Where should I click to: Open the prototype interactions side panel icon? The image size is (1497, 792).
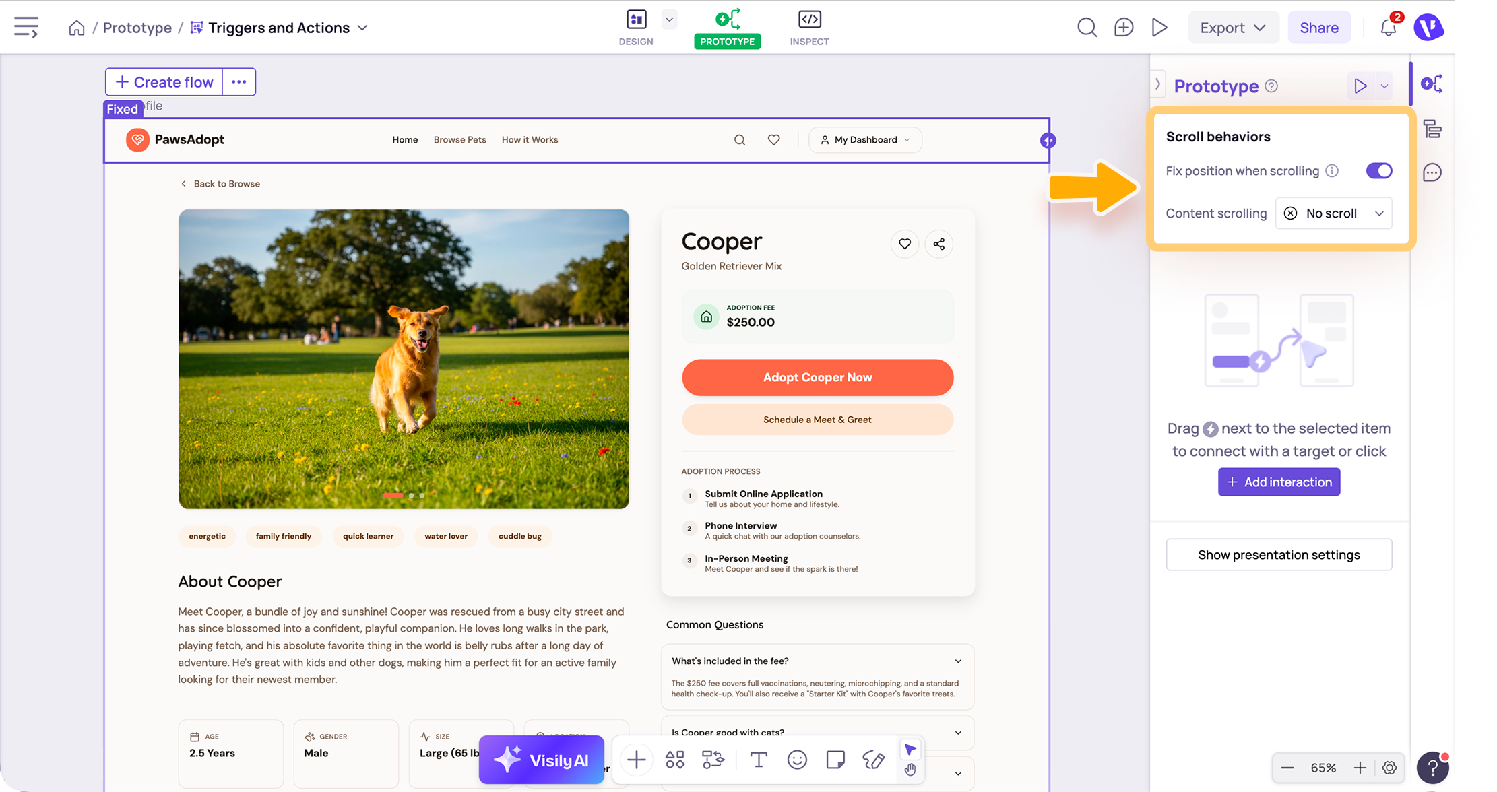[x=1432, y=84]
